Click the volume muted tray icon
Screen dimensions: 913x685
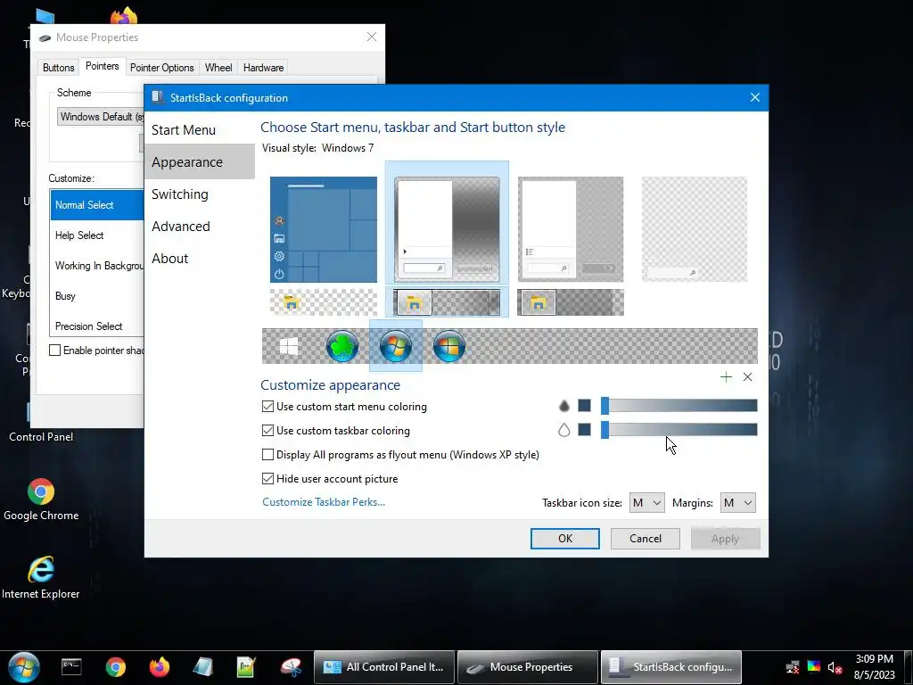click(x=835, y=667)
